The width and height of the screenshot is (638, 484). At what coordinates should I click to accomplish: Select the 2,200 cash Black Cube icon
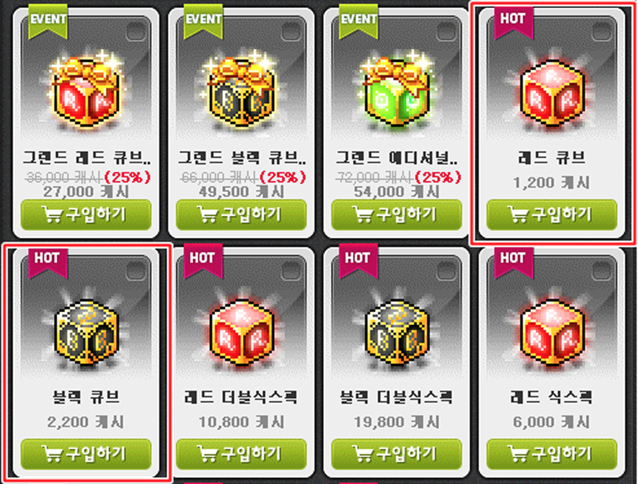tap(86, 333)
